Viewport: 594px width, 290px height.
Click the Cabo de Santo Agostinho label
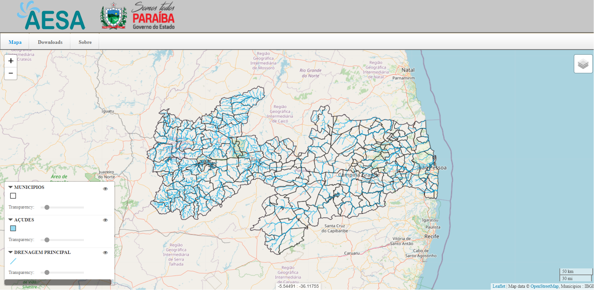tap(421, 253)
